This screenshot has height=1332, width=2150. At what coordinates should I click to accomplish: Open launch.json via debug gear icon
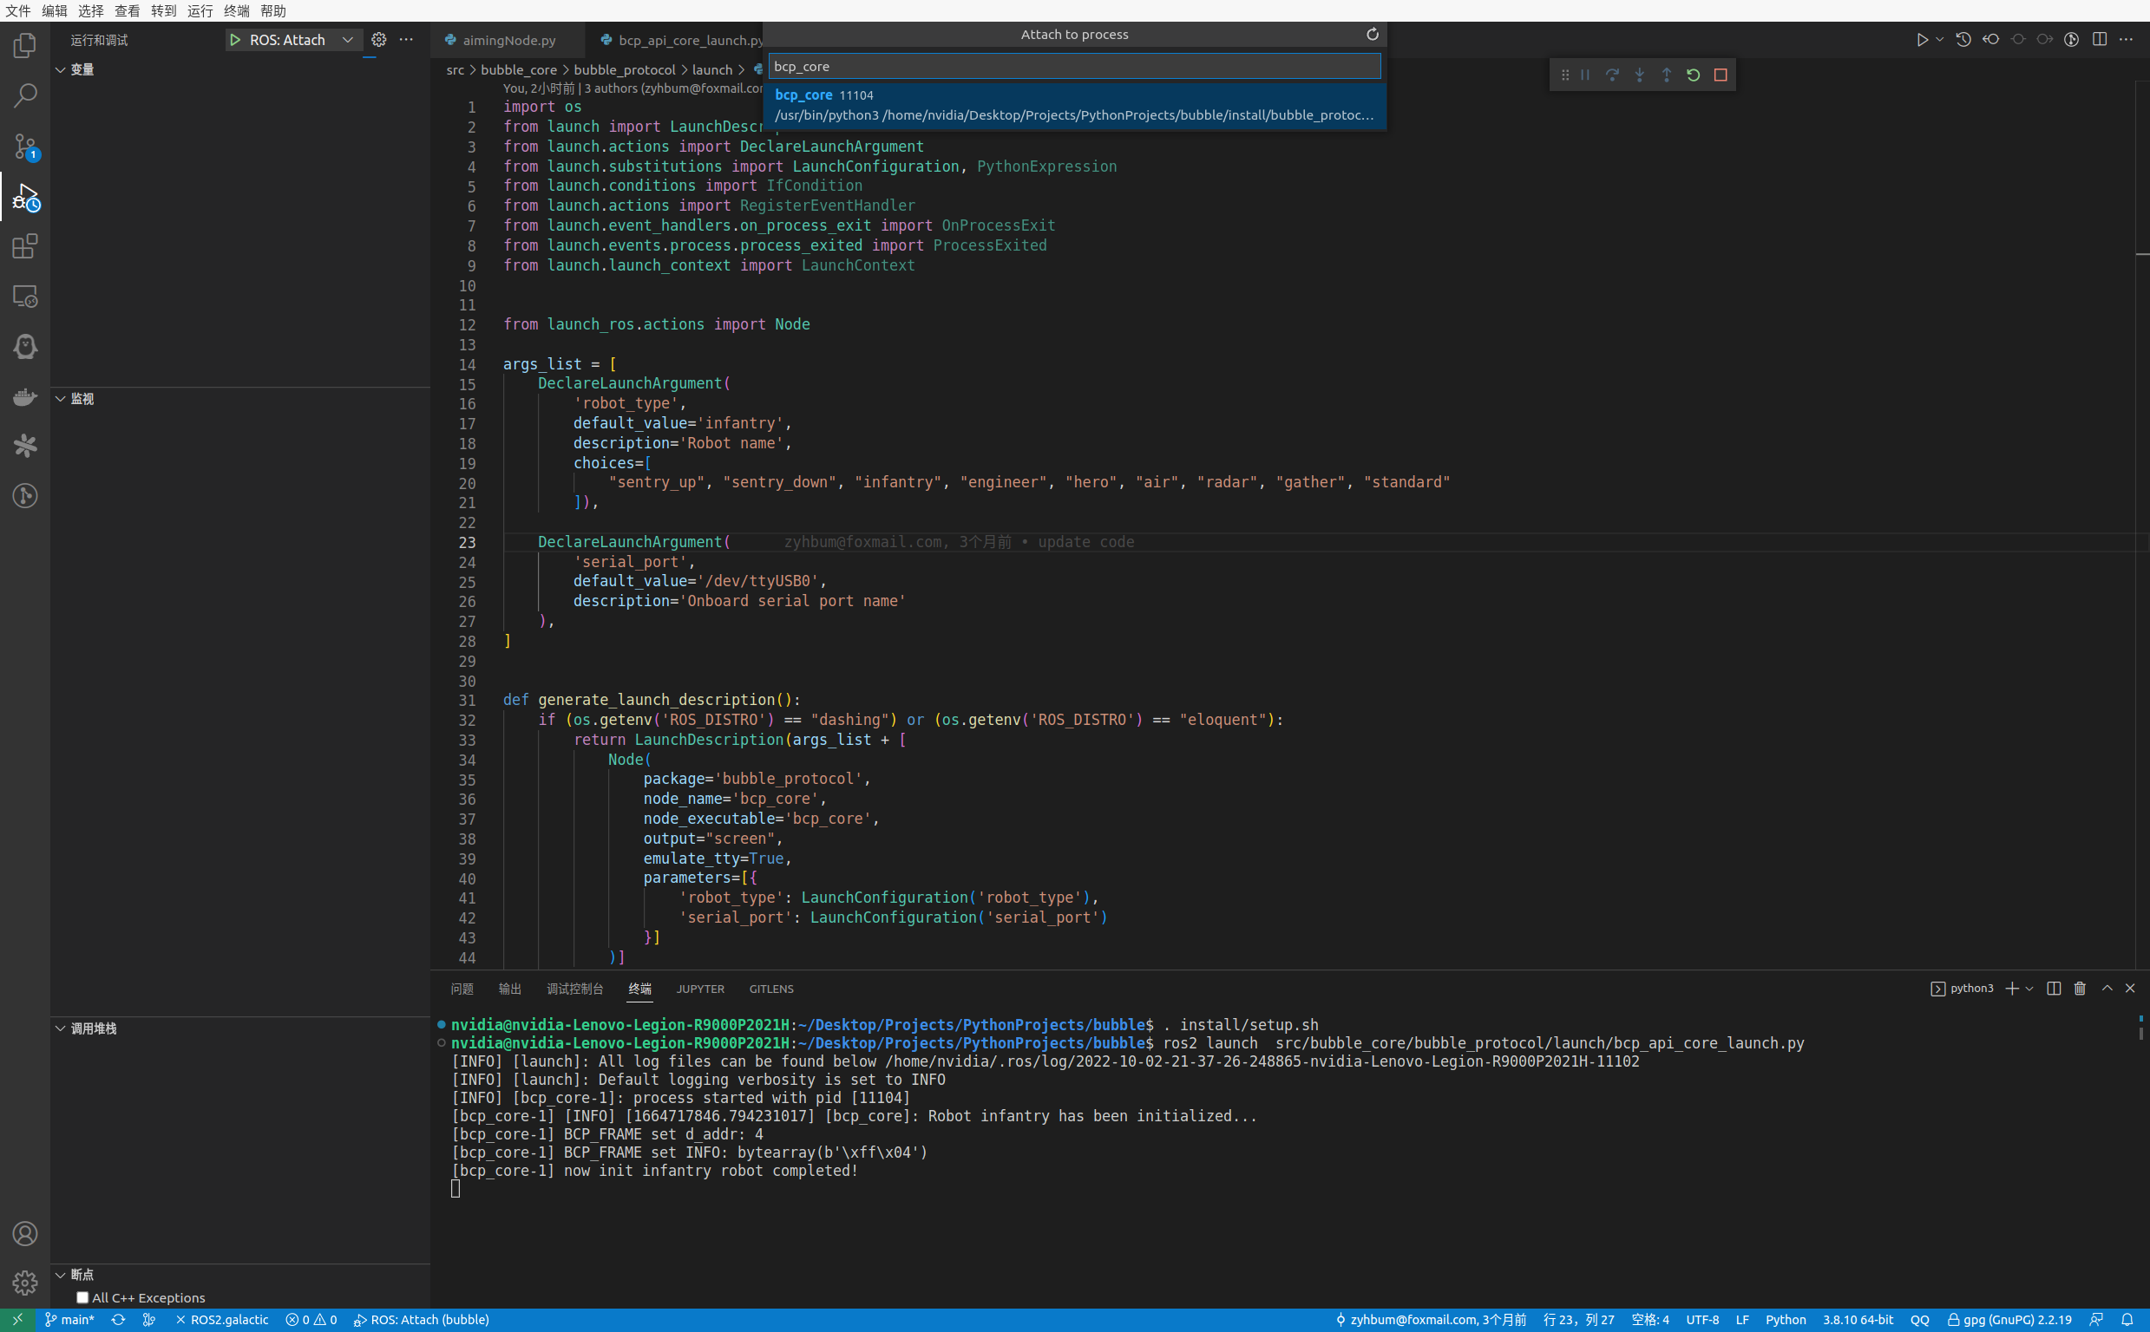[x=379, y=40]
